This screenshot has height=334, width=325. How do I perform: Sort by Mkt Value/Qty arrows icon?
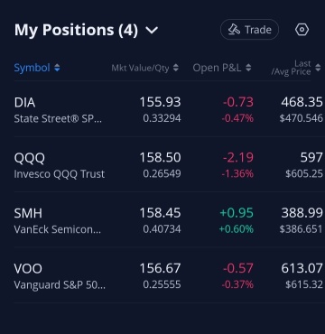click(176, 68)
